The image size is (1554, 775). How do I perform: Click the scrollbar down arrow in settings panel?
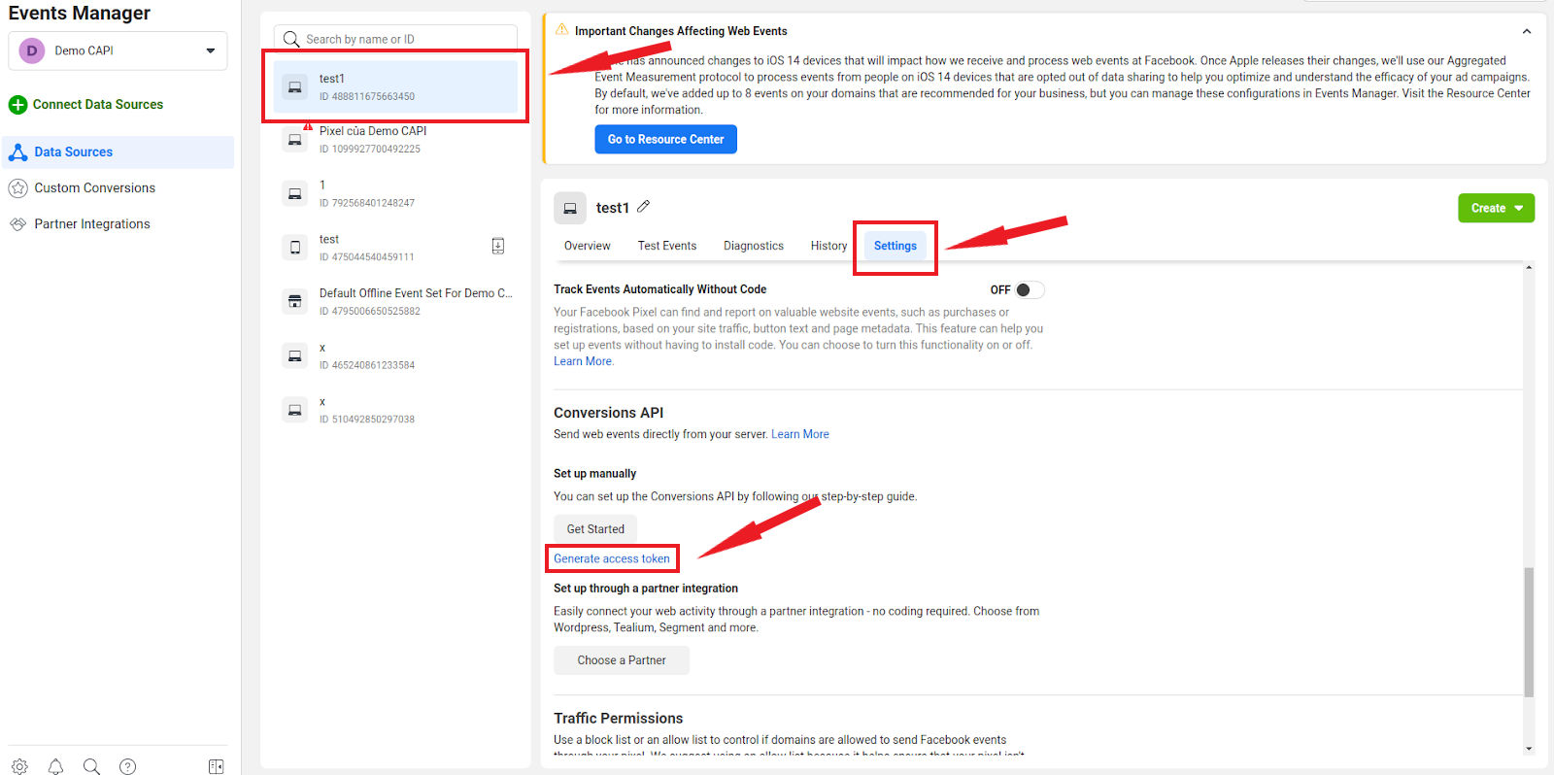coord(1529,749)
